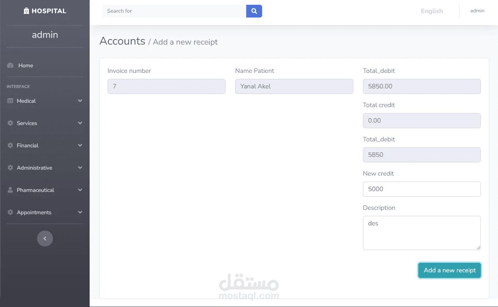
Task: Click the magnifying glass search icon
Action: click(254, 11)
